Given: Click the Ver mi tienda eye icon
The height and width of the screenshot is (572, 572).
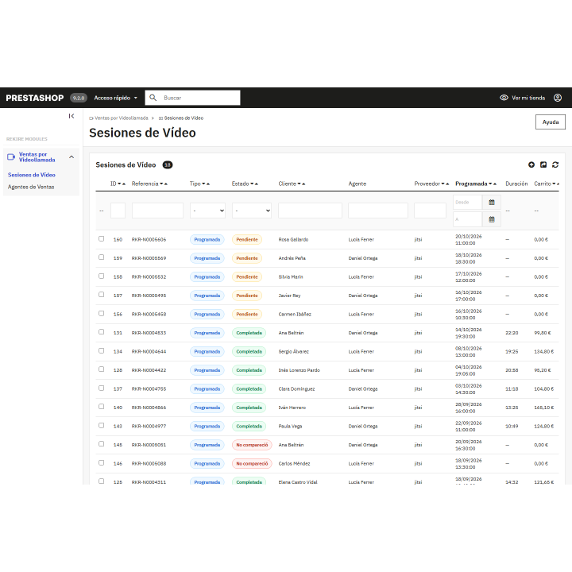Looking at the screenshot, I should [504, 98].
